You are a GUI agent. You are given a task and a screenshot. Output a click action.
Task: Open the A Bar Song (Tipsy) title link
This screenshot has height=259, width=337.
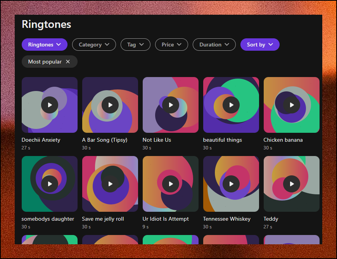(x=105, y=140)
